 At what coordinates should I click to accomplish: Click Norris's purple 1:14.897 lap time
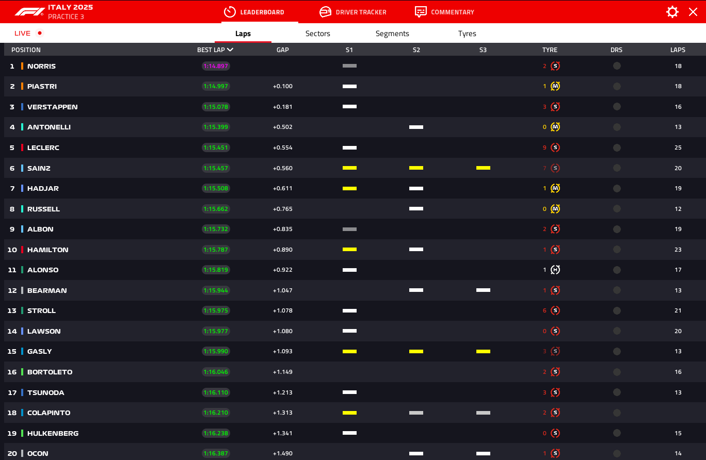point(216,66)
